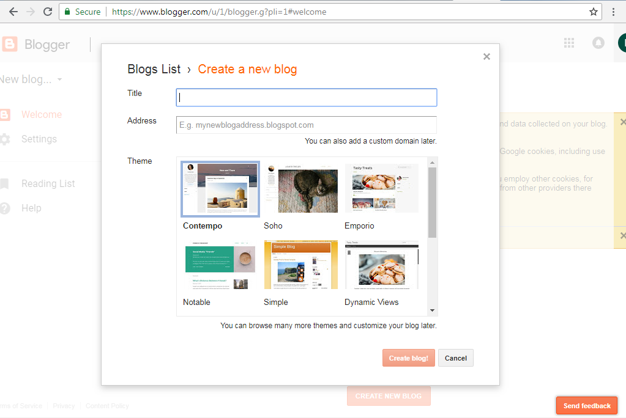
Task: Open the Send feedback form
Action: [586, 405]
